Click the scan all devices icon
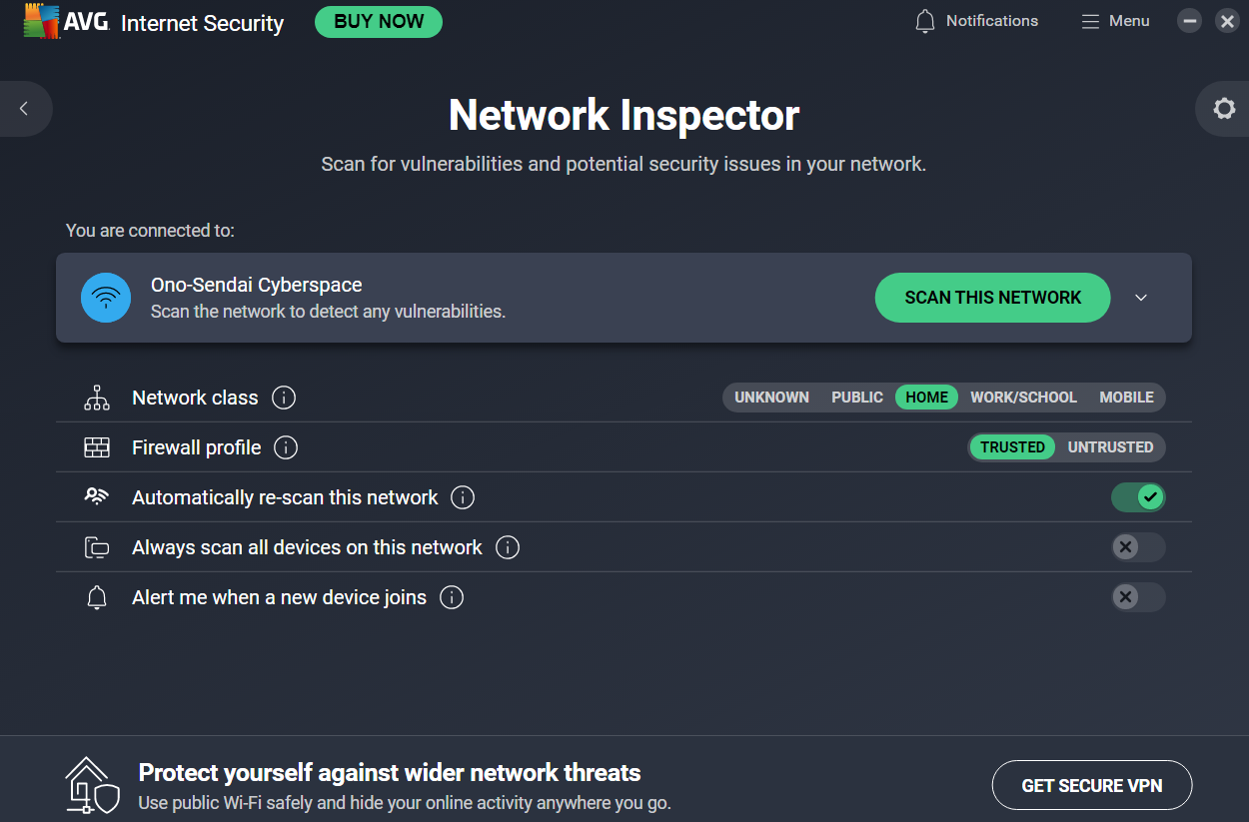This screenshot has height=822, width=1249. [97, 547]
